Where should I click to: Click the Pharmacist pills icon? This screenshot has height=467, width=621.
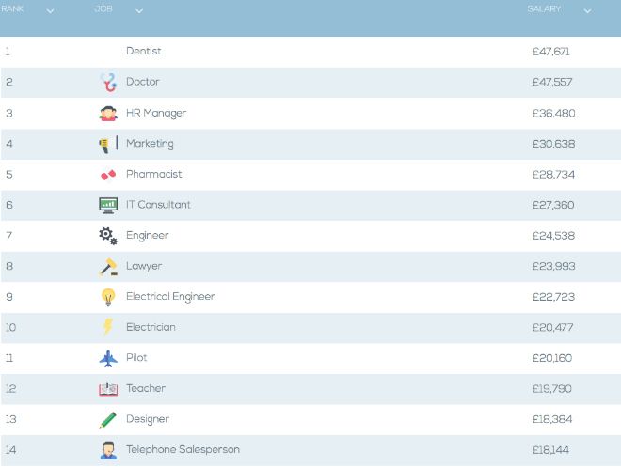pos(108,175)
